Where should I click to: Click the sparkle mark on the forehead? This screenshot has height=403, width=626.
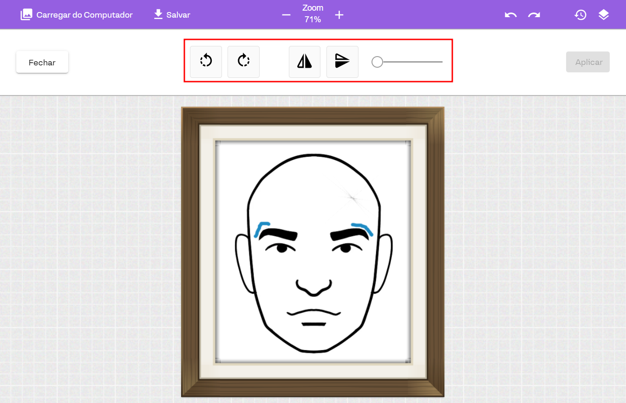[353, 198]
